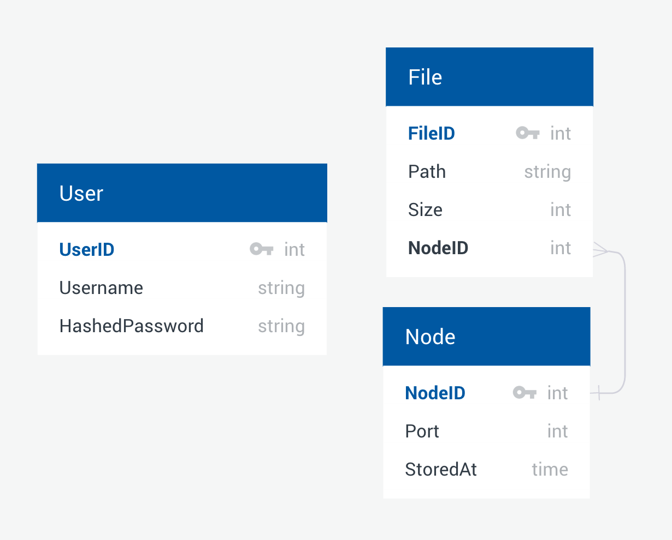The width and height of the screenshot is (672, 540).
Task: Click the time type label next to StoredAt
Action: (x=550, y=469)
